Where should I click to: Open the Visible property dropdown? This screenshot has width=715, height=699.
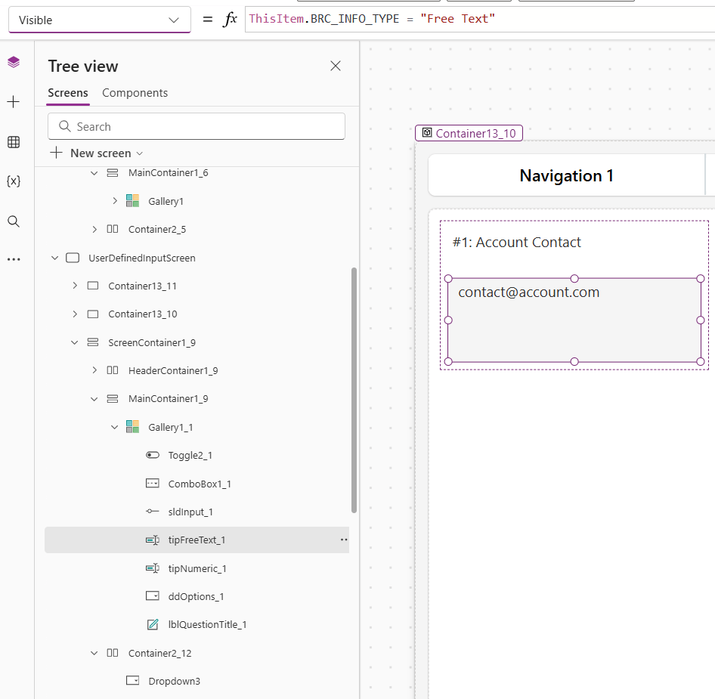click(x=99, y=20)
